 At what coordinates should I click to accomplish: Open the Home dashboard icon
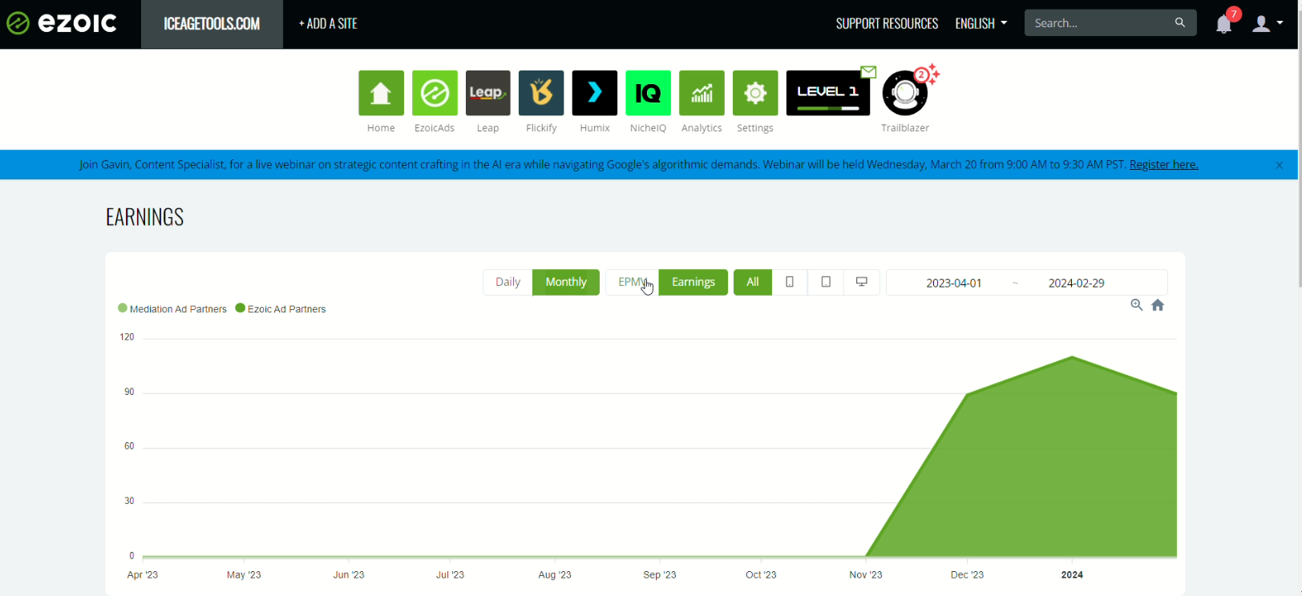(x=381, y=93)
